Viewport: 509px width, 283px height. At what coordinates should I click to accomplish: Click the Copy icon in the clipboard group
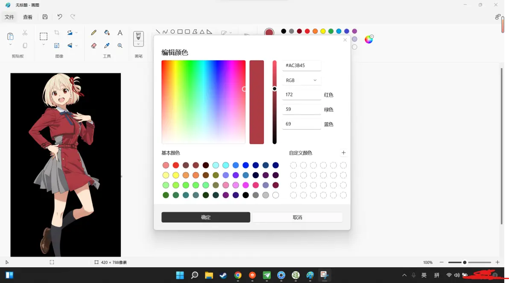(x=25, y=46)
